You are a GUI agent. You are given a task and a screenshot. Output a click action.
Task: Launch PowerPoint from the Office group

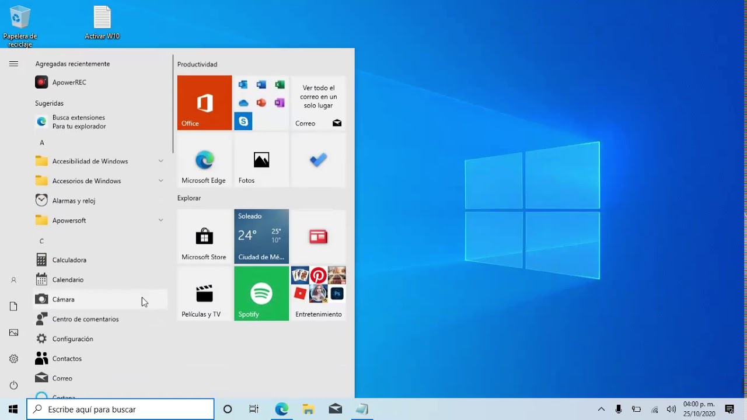(x=261, y=103)
